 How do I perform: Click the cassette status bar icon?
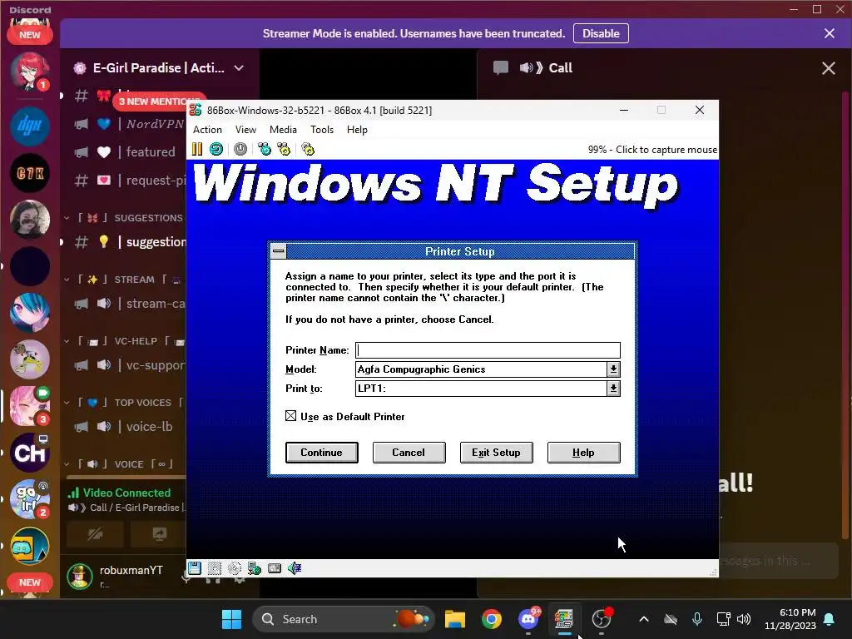point(275,568)
